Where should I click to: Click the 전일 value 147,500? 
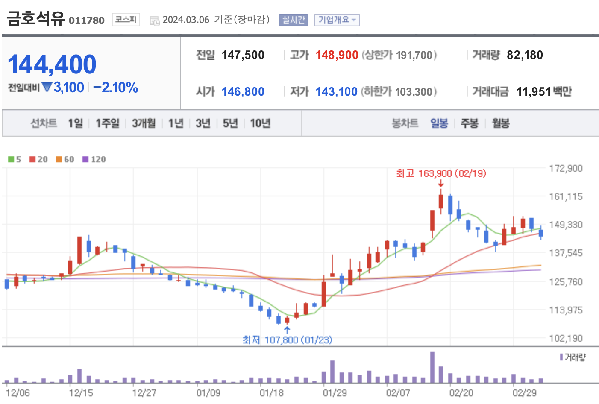coord(243,55)
